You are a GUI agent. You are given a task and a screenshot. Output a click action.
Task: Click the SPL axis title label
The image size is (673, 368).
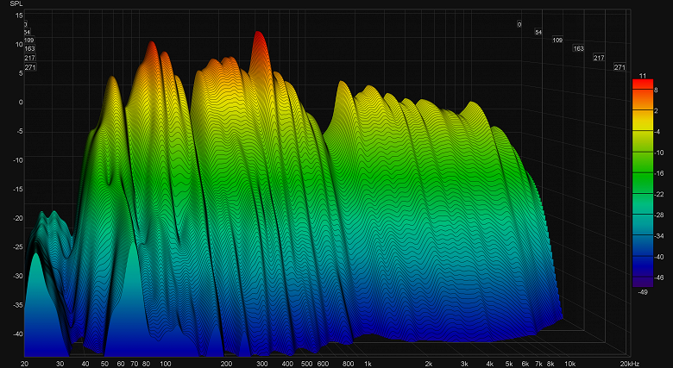[x=15, y=3]
